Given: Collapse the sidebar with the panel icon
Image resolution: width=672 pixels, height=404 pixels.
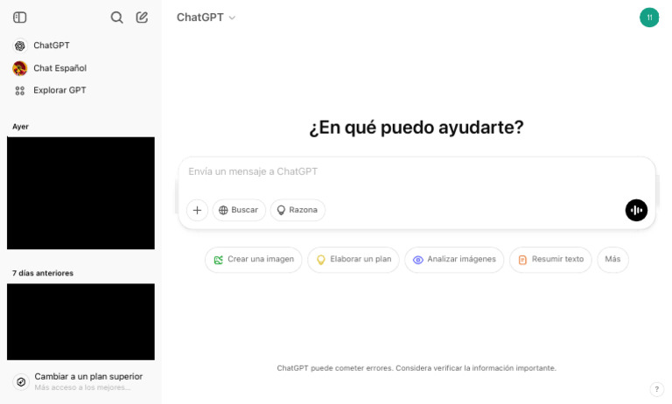Looking at the screenshot, I should coord(20,17).
